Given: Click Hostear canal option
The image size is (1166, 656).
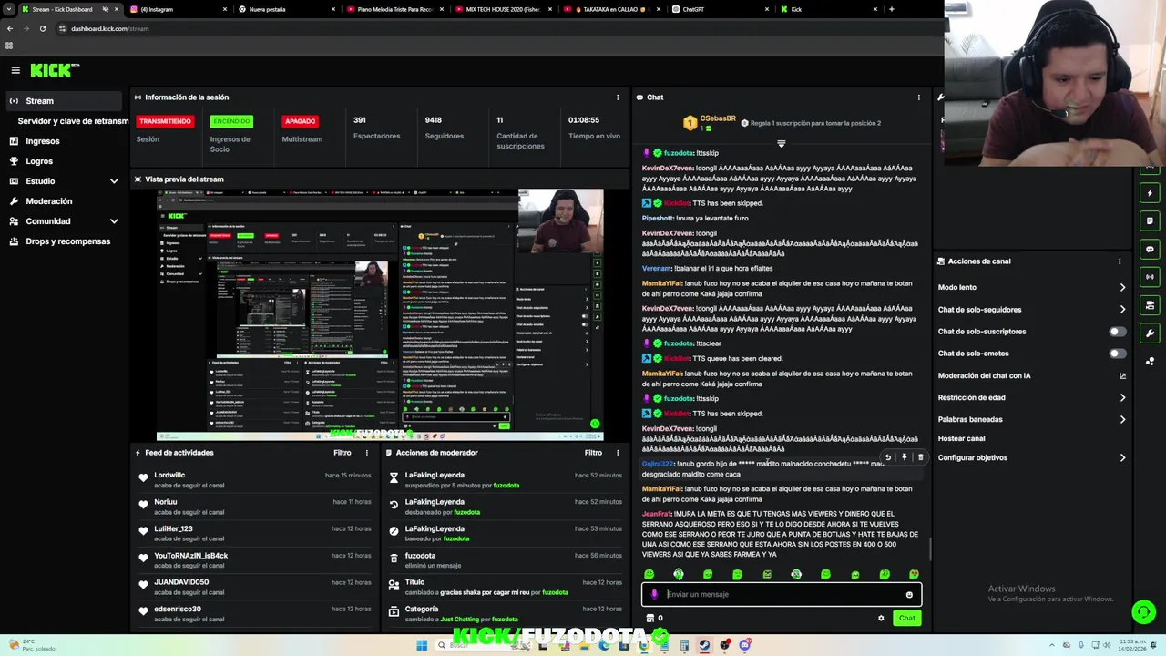Looking at the screenshot, I should pos(961,438).
